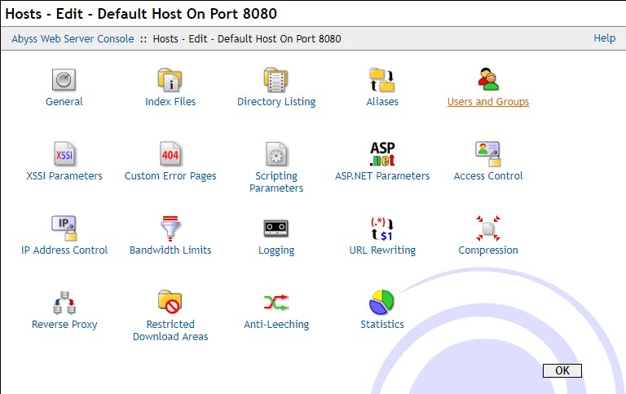Open the Index Files folder icon

(x=170, y=80)
